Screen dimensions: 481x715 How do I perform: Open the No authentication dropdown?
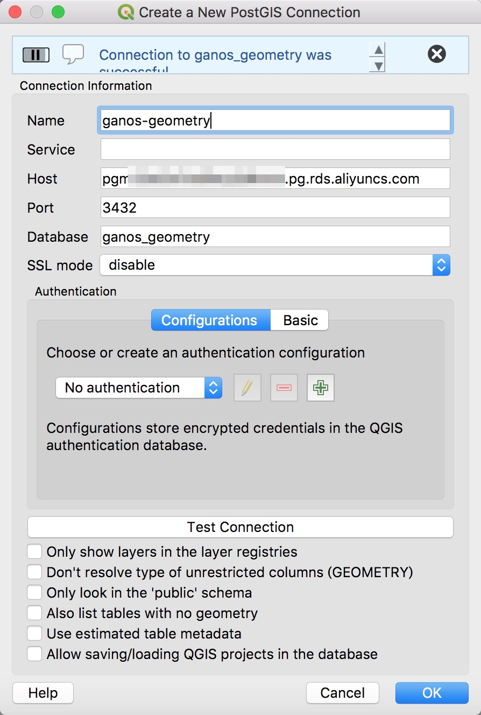(x=139, y=388)
